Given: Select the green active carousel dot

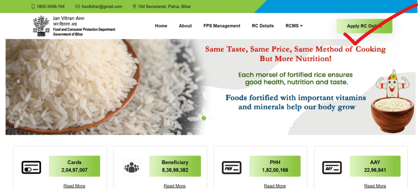Looking at the screenshot, I should pos(204,118).
